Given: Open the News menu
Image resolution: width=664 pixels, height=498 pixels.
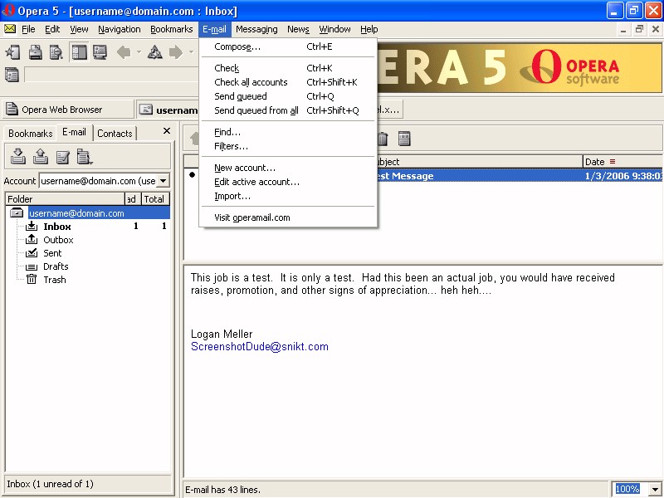Looking at the screenshot, I should (298, 29).
